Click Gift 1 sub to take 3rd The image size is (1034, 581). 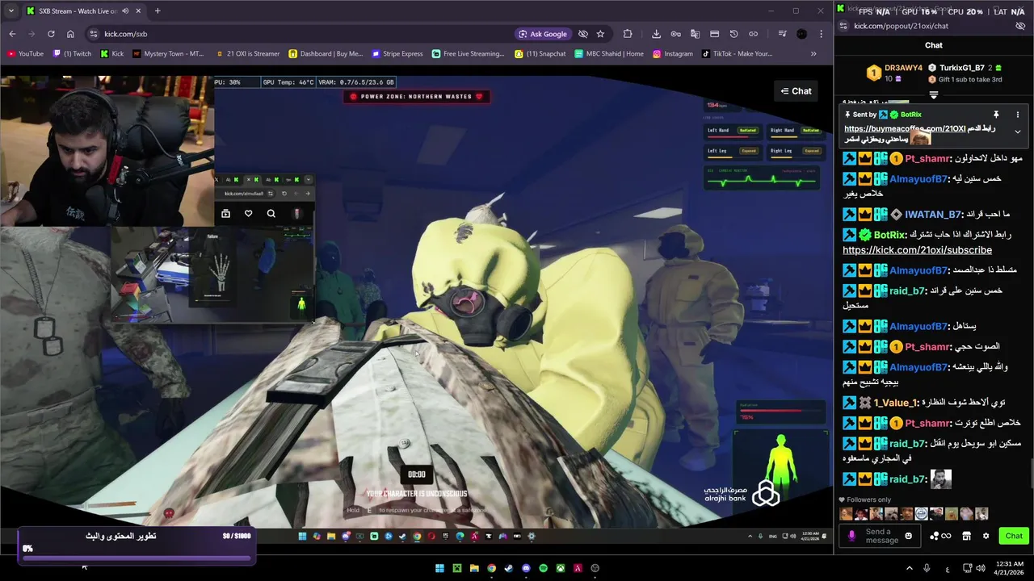click(x=969, y=79)
